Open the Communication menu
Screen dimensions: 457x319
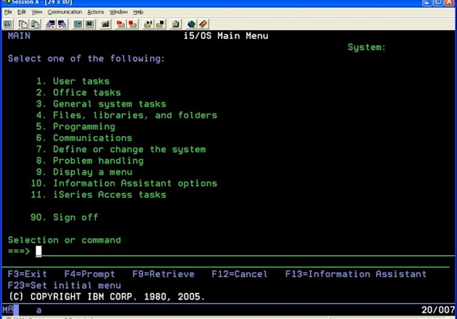pos(65,12)
